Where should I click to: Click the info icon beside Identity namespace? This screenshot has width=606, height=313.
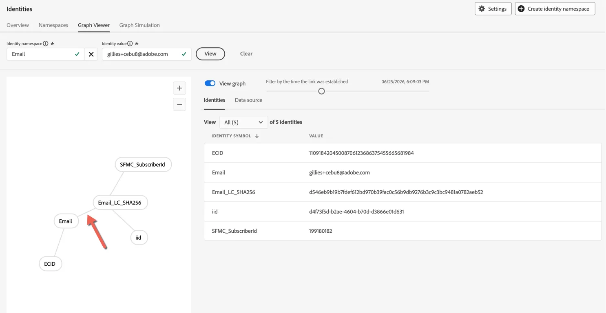tap(46, 44)
